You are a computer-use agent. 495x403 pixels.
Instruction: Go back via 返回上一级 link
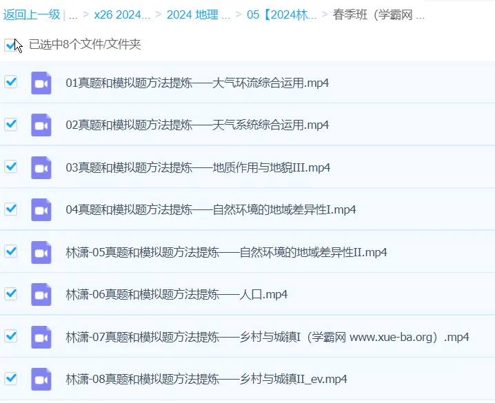(x=32, y=14)
